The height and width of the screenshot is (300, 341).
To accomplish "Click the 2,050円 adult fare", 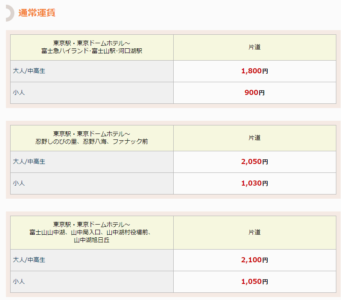I will click(255, 162).
